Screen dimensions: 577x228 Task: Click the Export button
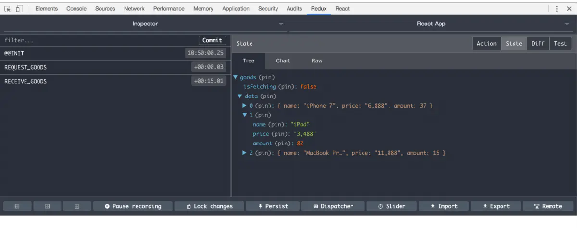click(x=496, y=206)
